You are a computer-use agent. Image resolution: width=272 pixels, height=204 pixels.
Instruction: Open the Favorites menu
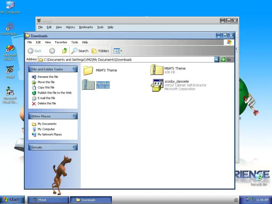pos(61,42)
